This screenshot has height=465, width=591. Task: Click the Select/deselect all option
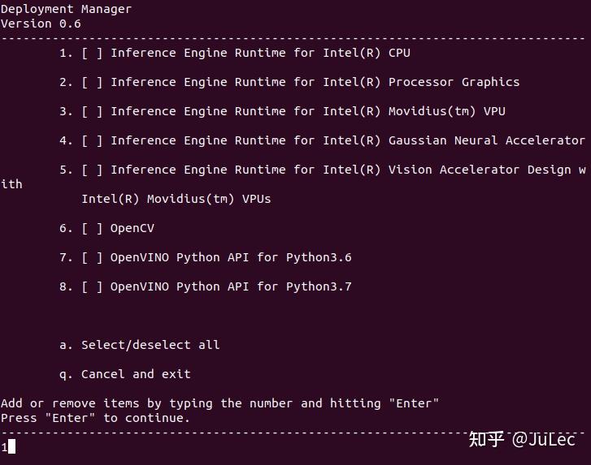click(140, 345)
